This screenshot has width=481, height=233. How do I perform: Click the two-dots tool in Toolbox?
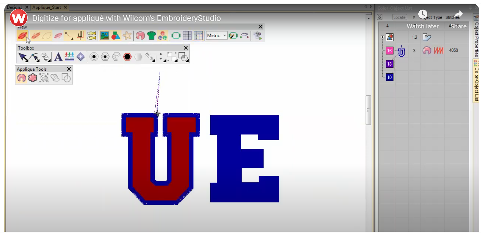(162, 57)
